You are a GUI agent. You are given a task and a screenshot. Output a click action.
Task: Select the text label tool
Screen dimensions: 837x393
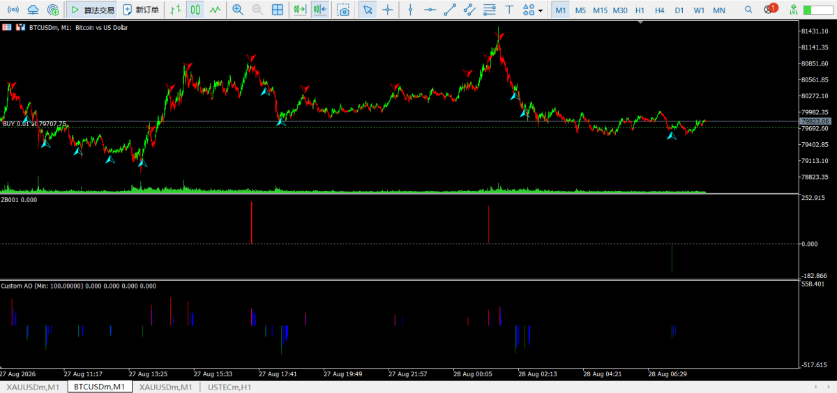(510, 10)
